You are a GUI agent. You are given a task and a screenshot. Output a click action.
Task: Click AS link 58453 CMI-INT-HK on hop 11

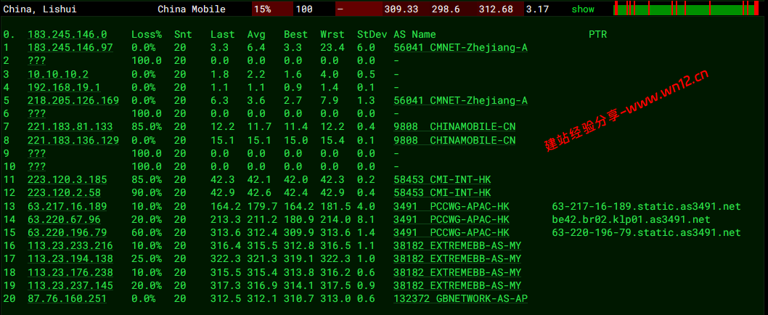click(442, 180)
